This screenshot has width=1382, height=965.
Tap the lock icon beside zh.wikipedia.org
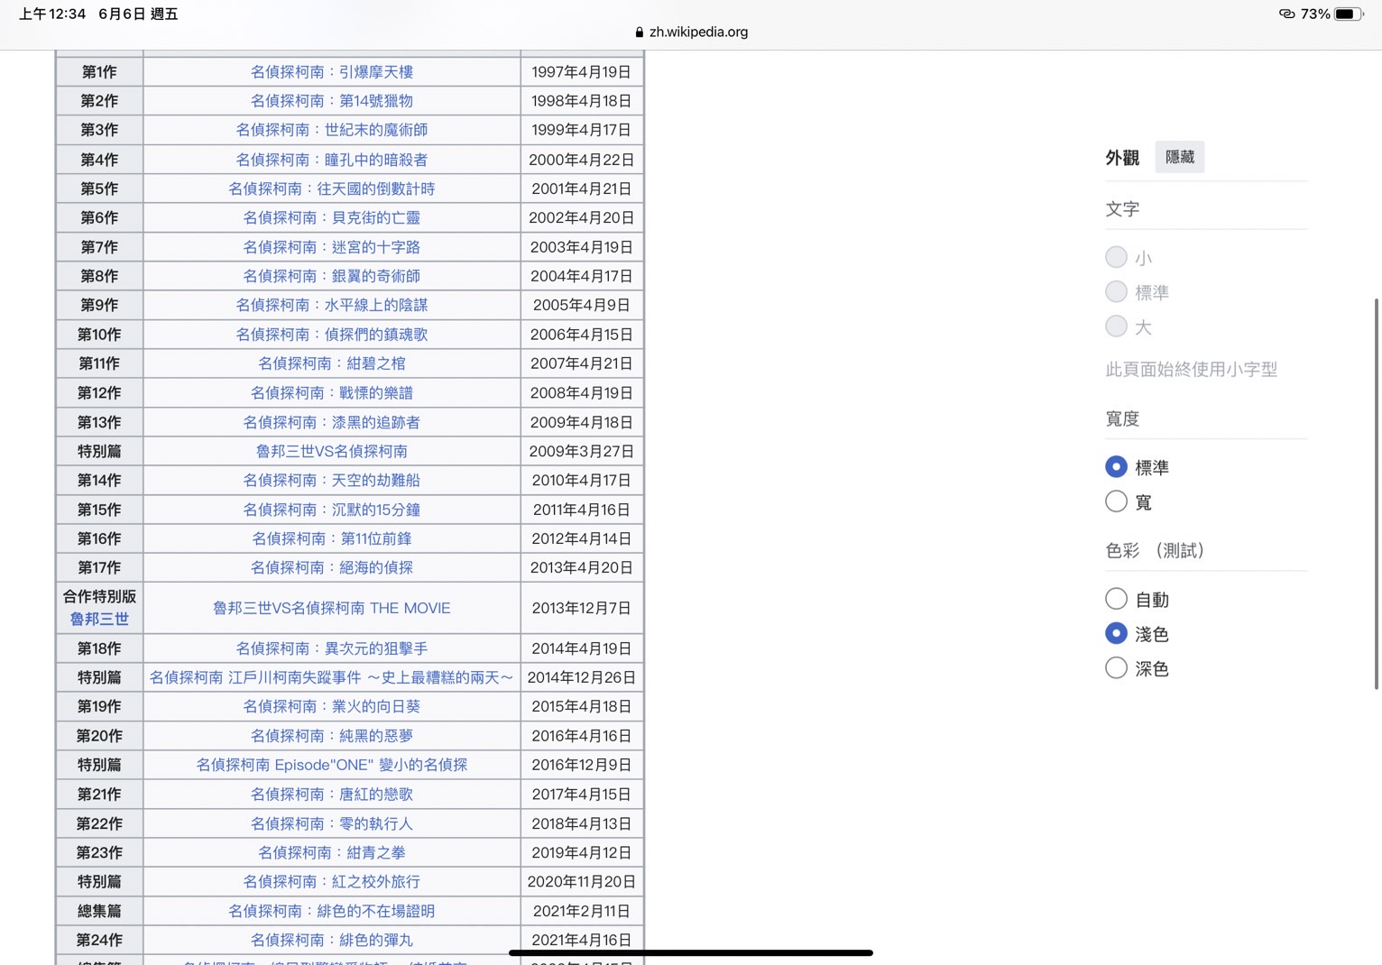(639, 32)
